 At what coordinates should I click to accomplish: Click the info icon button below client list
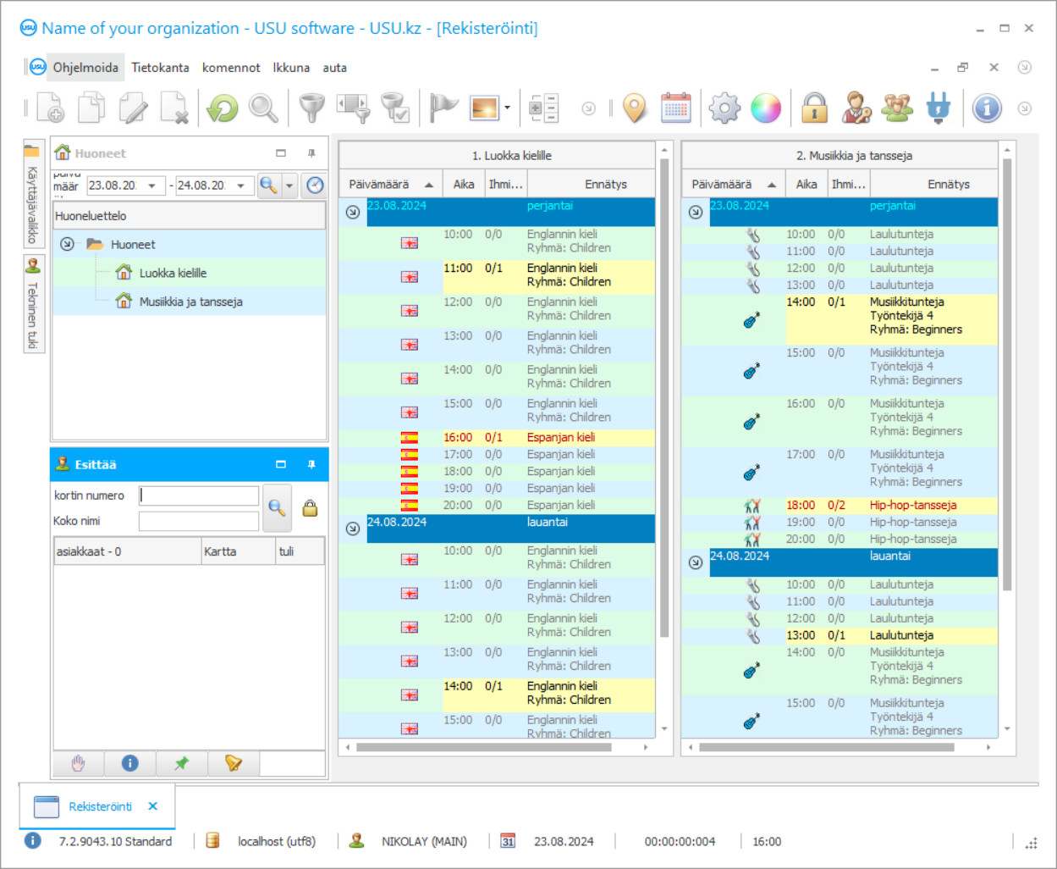[129, 763]
